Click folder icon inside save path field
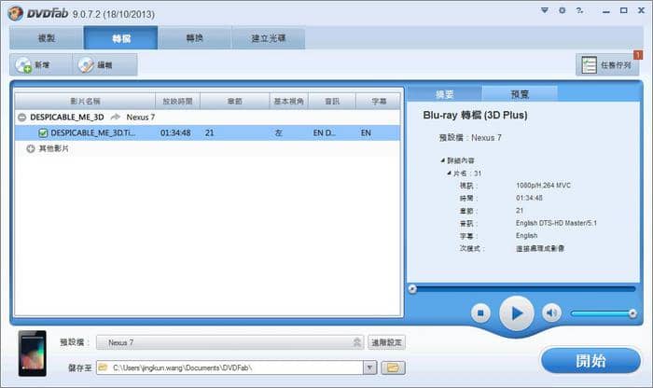 coord(103,367)
